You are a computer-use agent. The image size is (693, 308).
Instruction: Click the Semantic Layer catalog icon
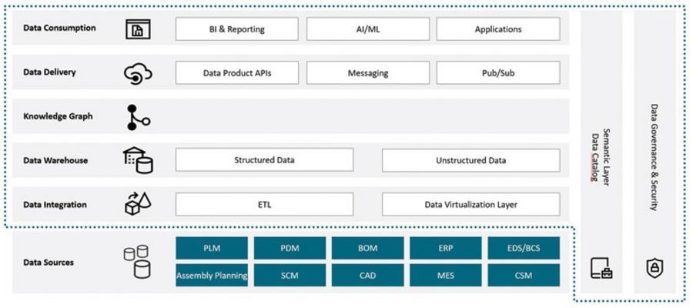[601, 267]
